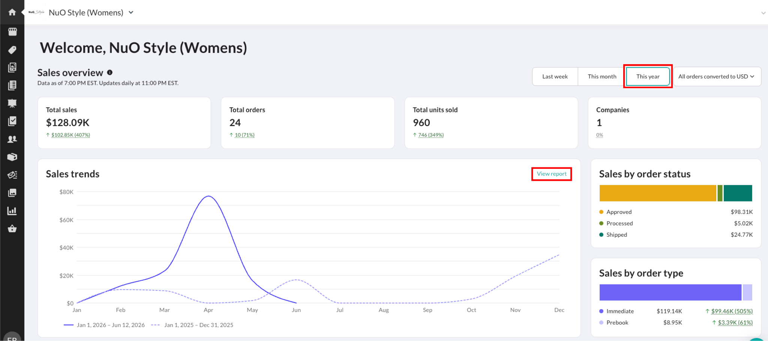Open the All orders converted to USD dropdown

pos(717,77)
